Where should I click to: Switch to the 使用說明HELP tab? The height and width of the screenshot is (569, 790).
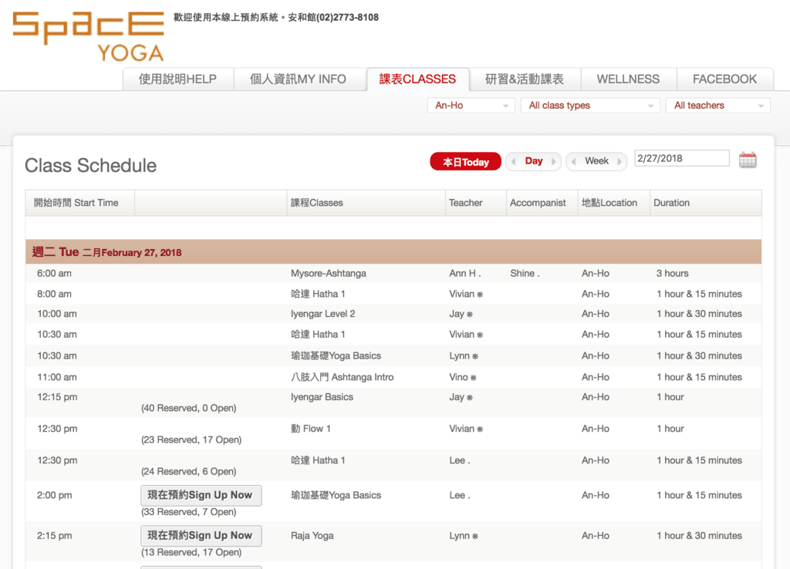click(x=177, y=79)
